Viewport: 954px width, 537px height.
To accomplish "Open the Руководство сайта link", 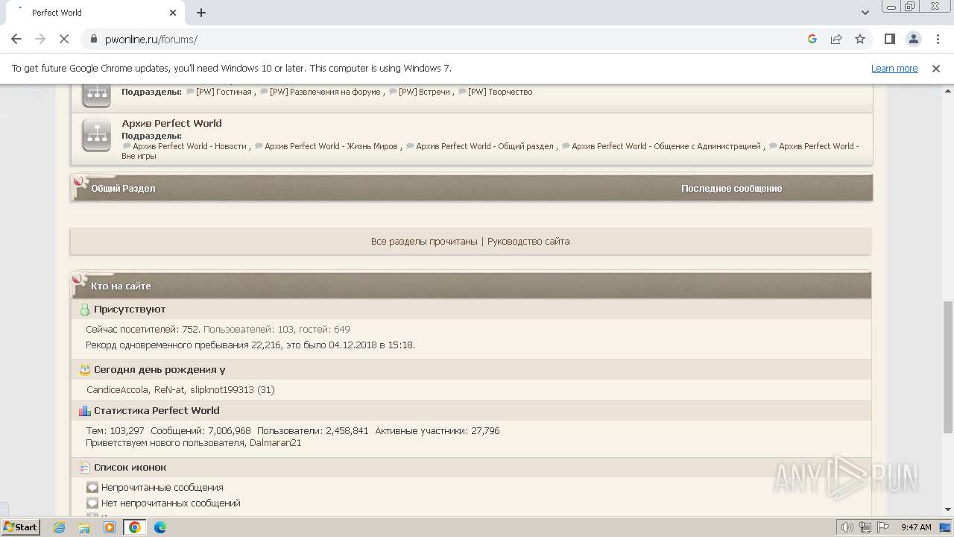I will point(528,242).
